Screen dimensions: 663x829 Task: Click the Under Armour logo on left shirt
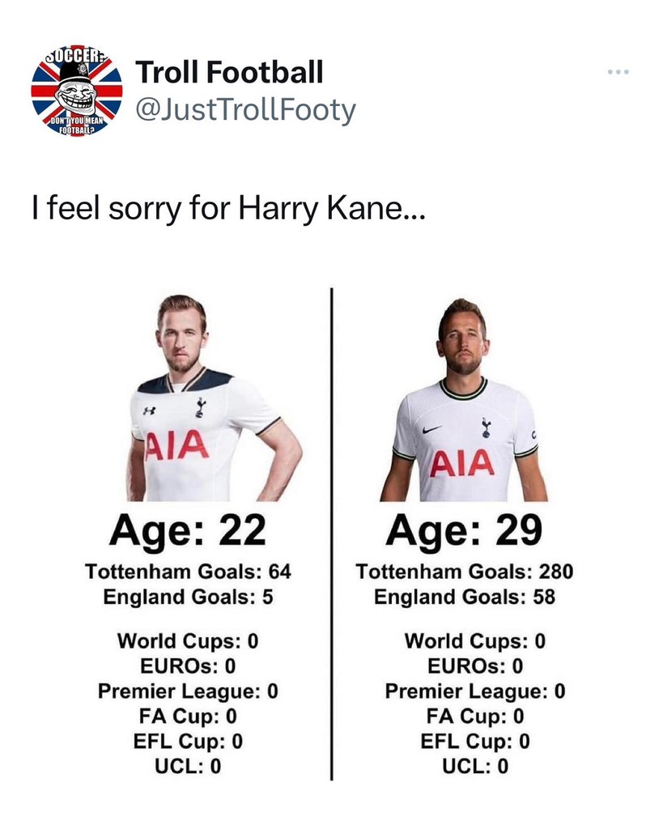tap(149, 410)
